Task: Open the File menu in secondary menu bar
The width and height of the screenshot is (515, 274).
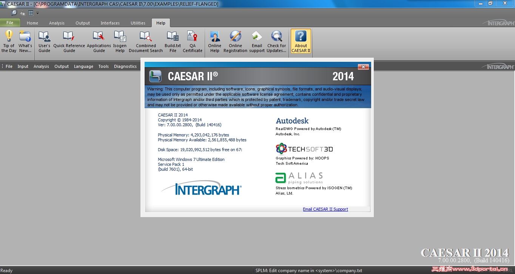Action: coord(9,66)
